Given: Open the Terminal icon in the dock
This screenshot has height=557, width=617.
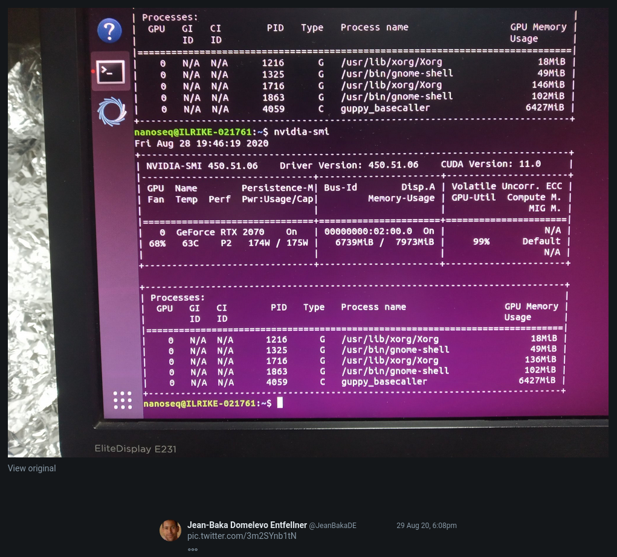Looking at the screenshot, I should tap(111, 72).
